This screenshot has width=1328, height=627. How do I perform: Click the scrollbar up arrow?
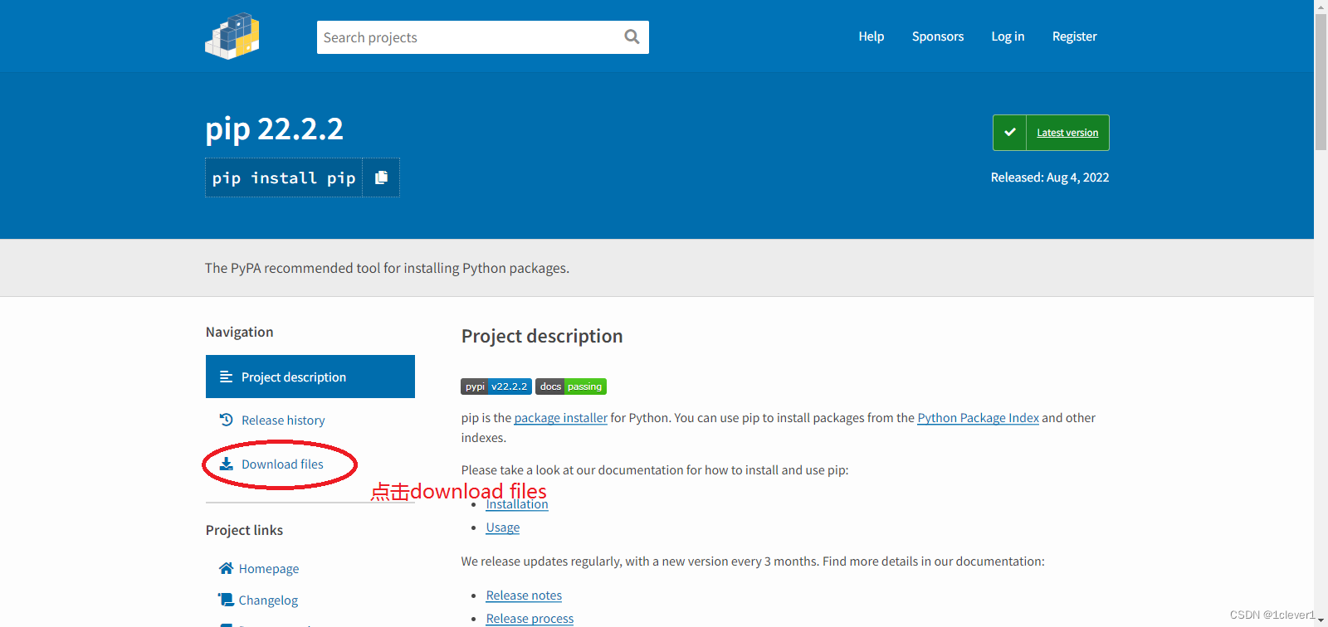(1321, 6)
